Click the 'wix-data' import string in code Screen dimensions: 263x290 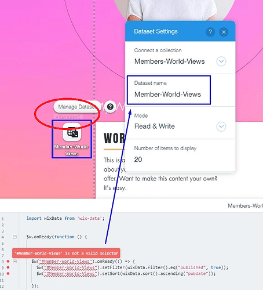89,219
